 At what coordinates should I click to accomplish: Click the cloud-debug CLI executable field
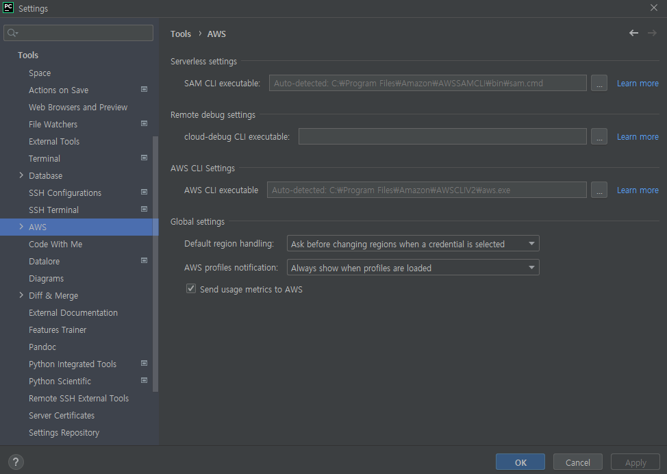click(x=442, y=136)
